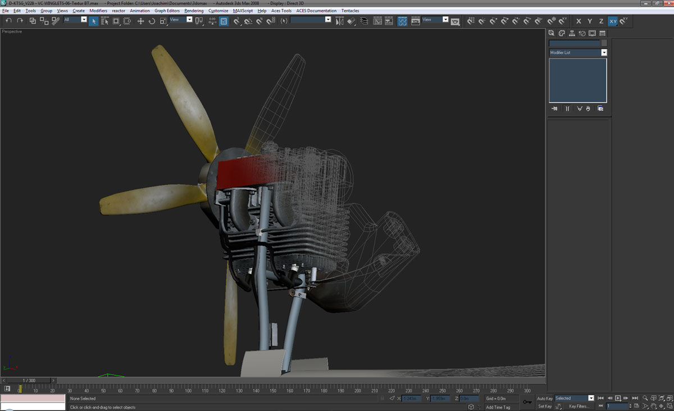Click the Key Filters... button

point(579,407)
